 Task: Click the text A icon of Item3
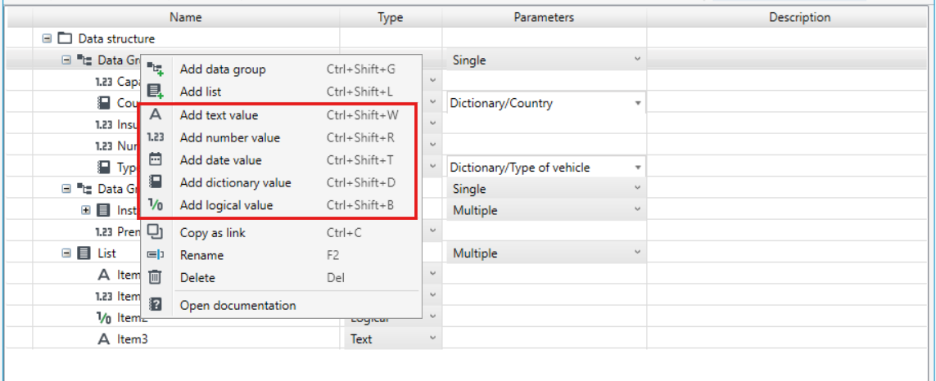coord(104,339)
